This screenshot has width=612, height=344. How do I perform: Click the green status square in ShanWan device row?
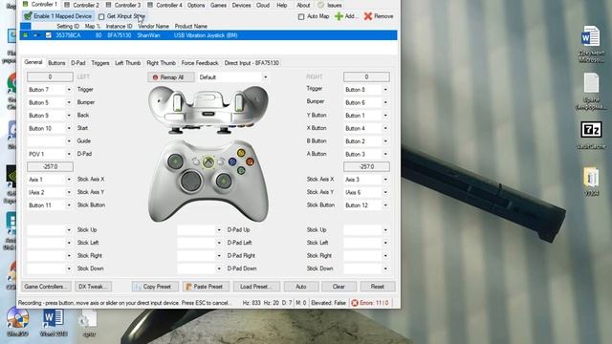(x=26, y=35)
